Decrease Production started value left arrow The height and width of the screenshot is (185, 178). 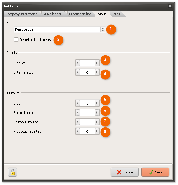[78, 131]
